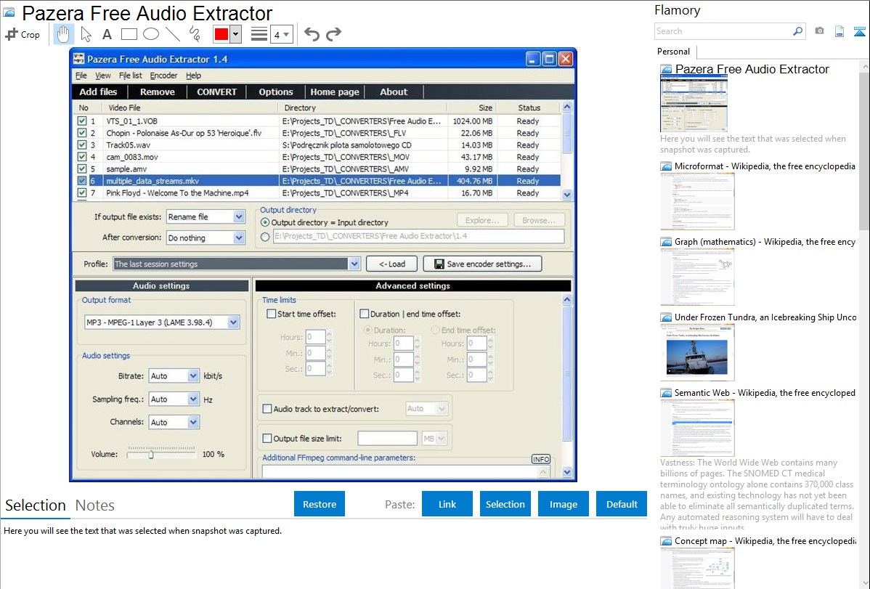This screenshot has height=589, width=870.
Task: Choose the straight line tool
Action: point(173,34)
